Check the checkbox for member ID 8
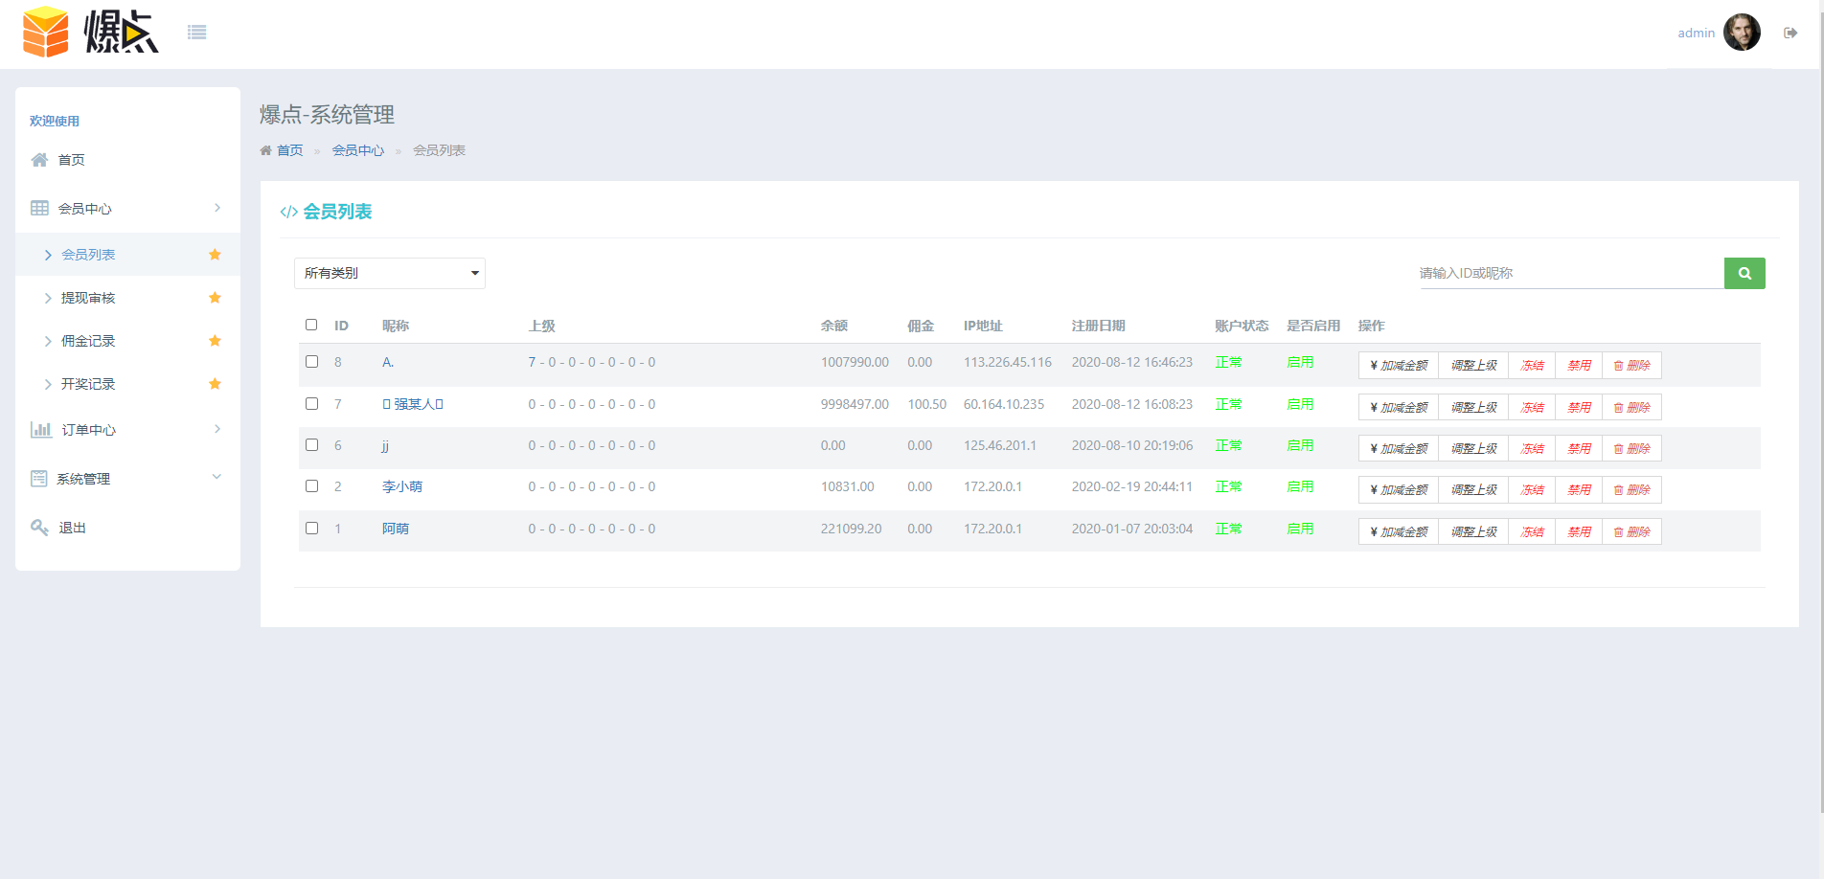The image size is (1824, 879). 311,362
